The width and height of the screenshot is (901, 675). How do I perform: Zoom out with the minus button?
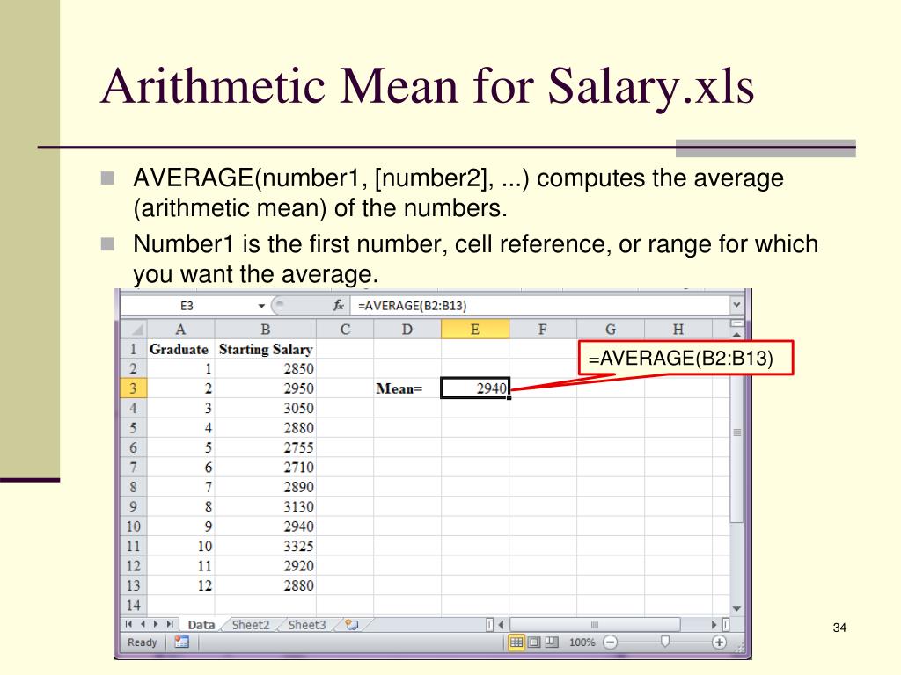[611, 642]
